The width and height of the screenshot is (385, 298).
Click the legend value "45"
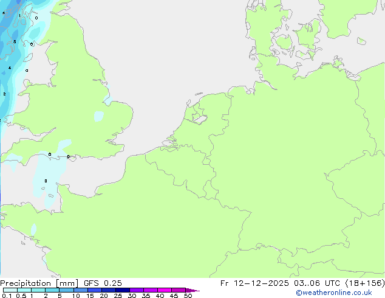(174, 296)
